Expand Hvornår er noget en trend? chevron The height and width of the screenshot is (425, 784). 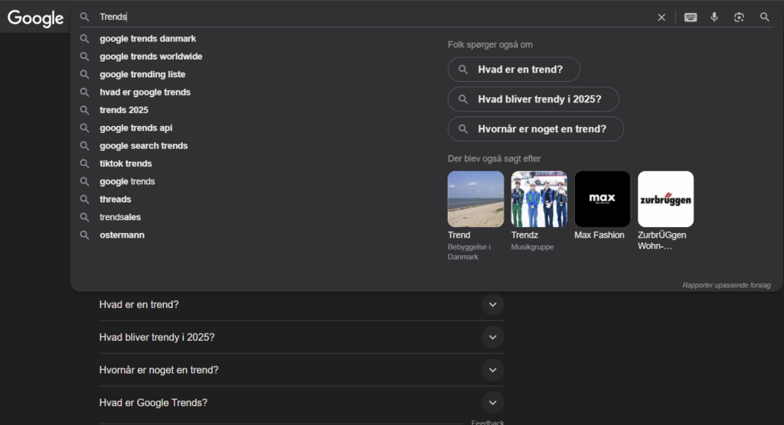[492, 370]
